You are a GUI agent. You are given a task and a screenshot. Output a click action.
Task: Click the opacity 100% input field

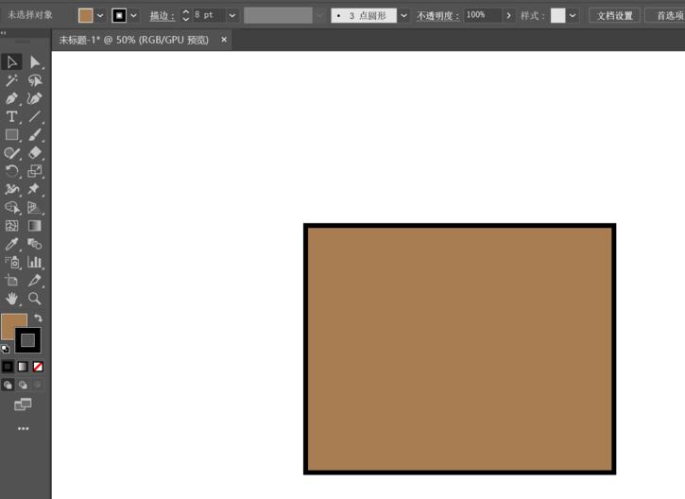pos(482,15)
